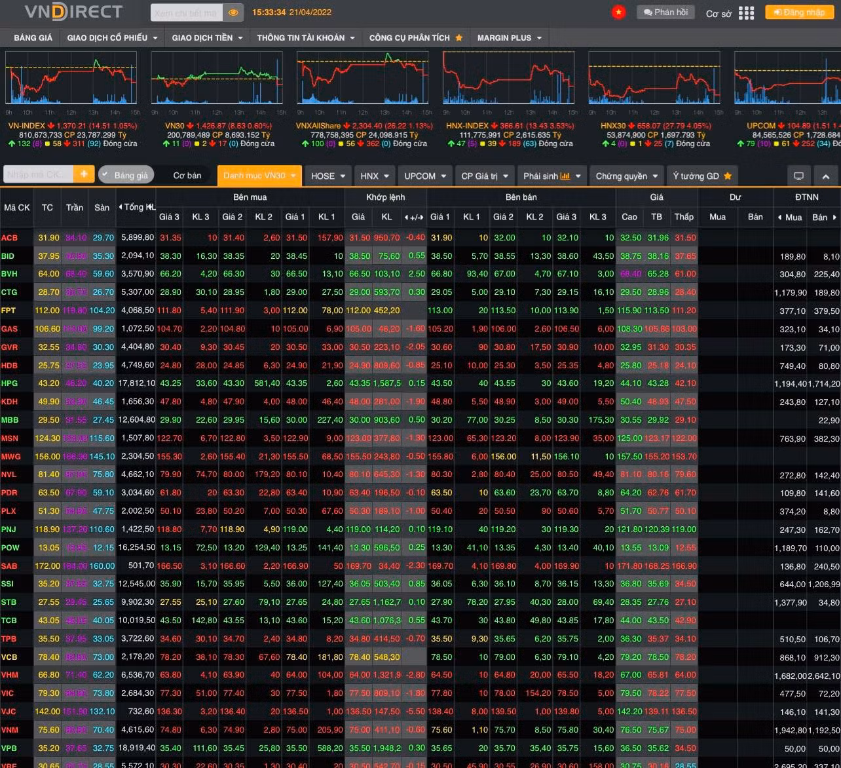Open the Chứng quyền dropdown
Screen dimensions: 841x768
(x=627, y=176)
